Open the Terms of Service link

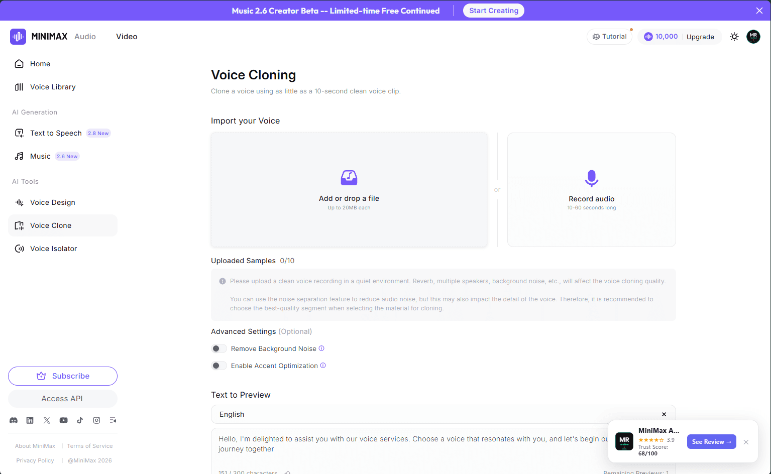pyautogui.click(x=90, y=446)
